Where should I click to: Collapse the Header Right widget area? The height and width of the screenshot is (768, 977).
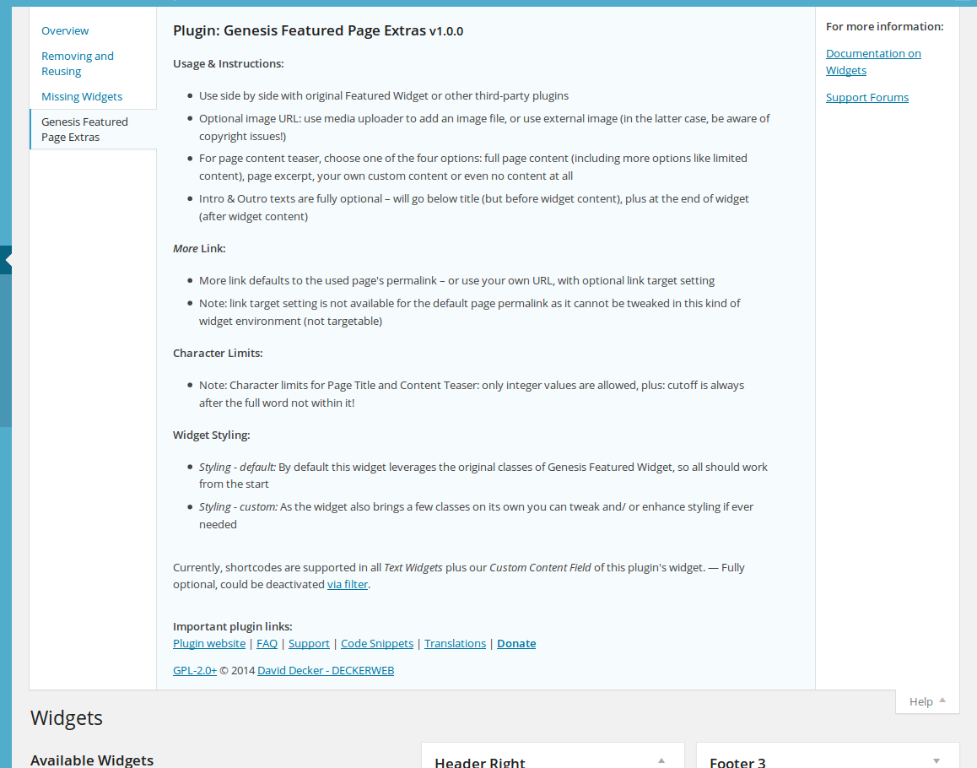click(661, 761)
